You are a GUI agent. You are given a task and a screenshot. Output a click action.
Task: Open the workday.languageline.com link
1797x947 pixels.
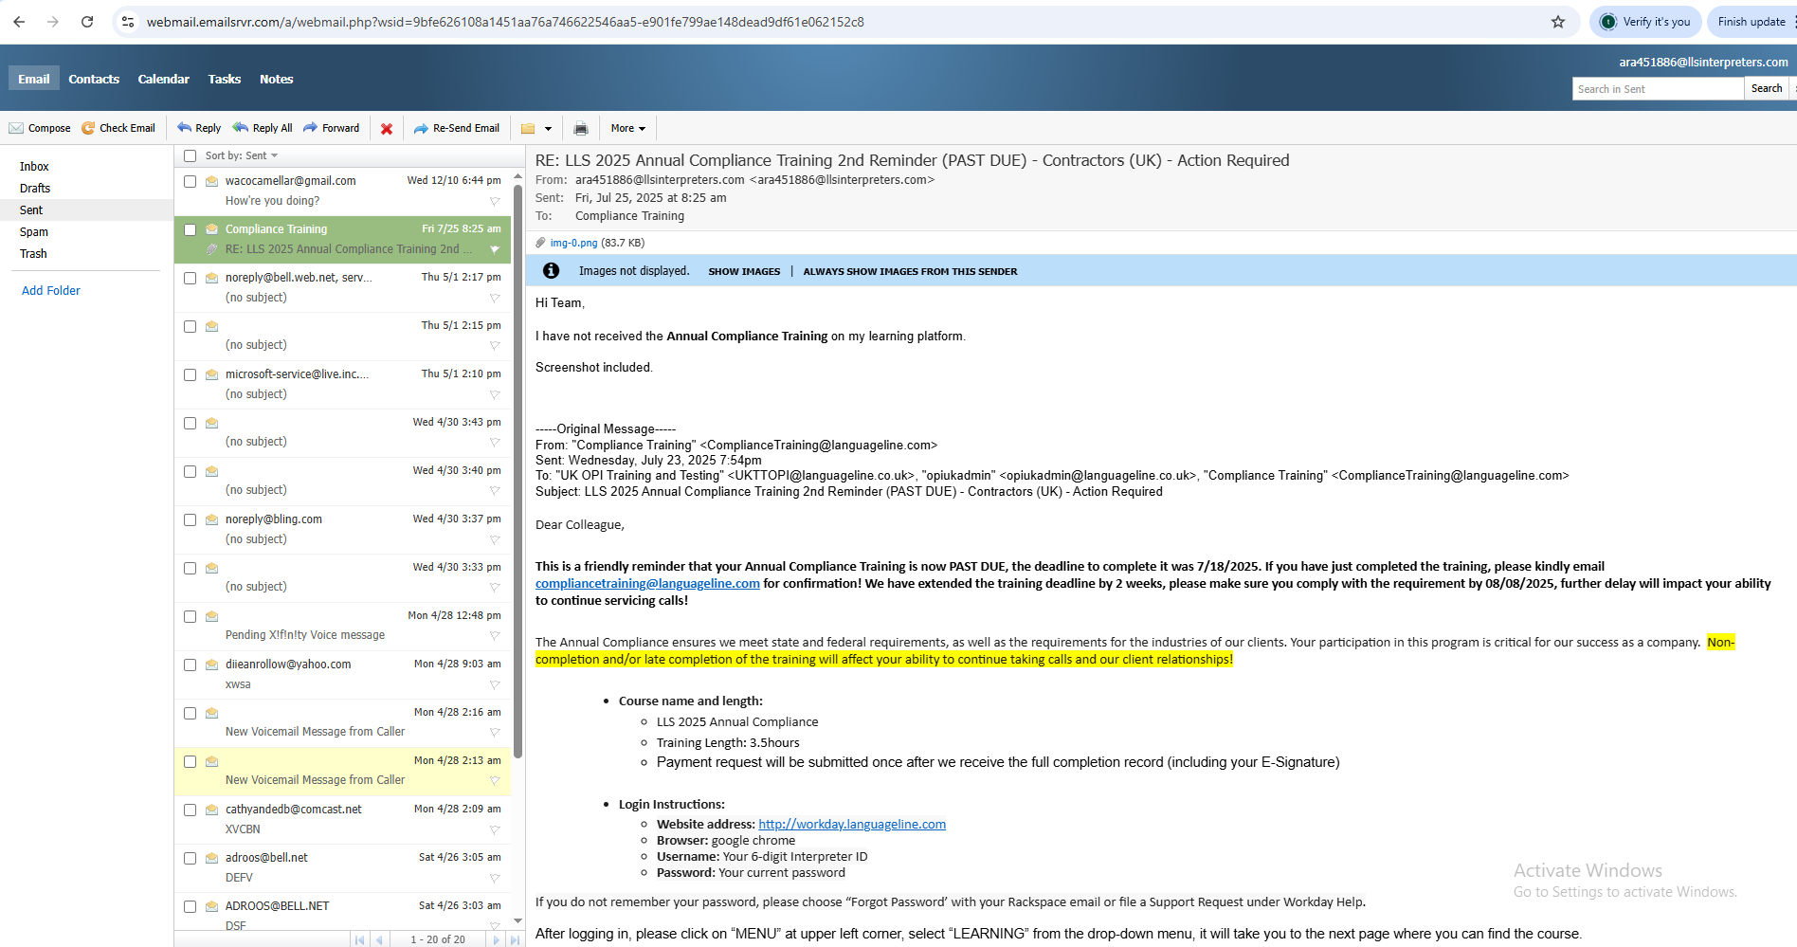tap(851, 824)
